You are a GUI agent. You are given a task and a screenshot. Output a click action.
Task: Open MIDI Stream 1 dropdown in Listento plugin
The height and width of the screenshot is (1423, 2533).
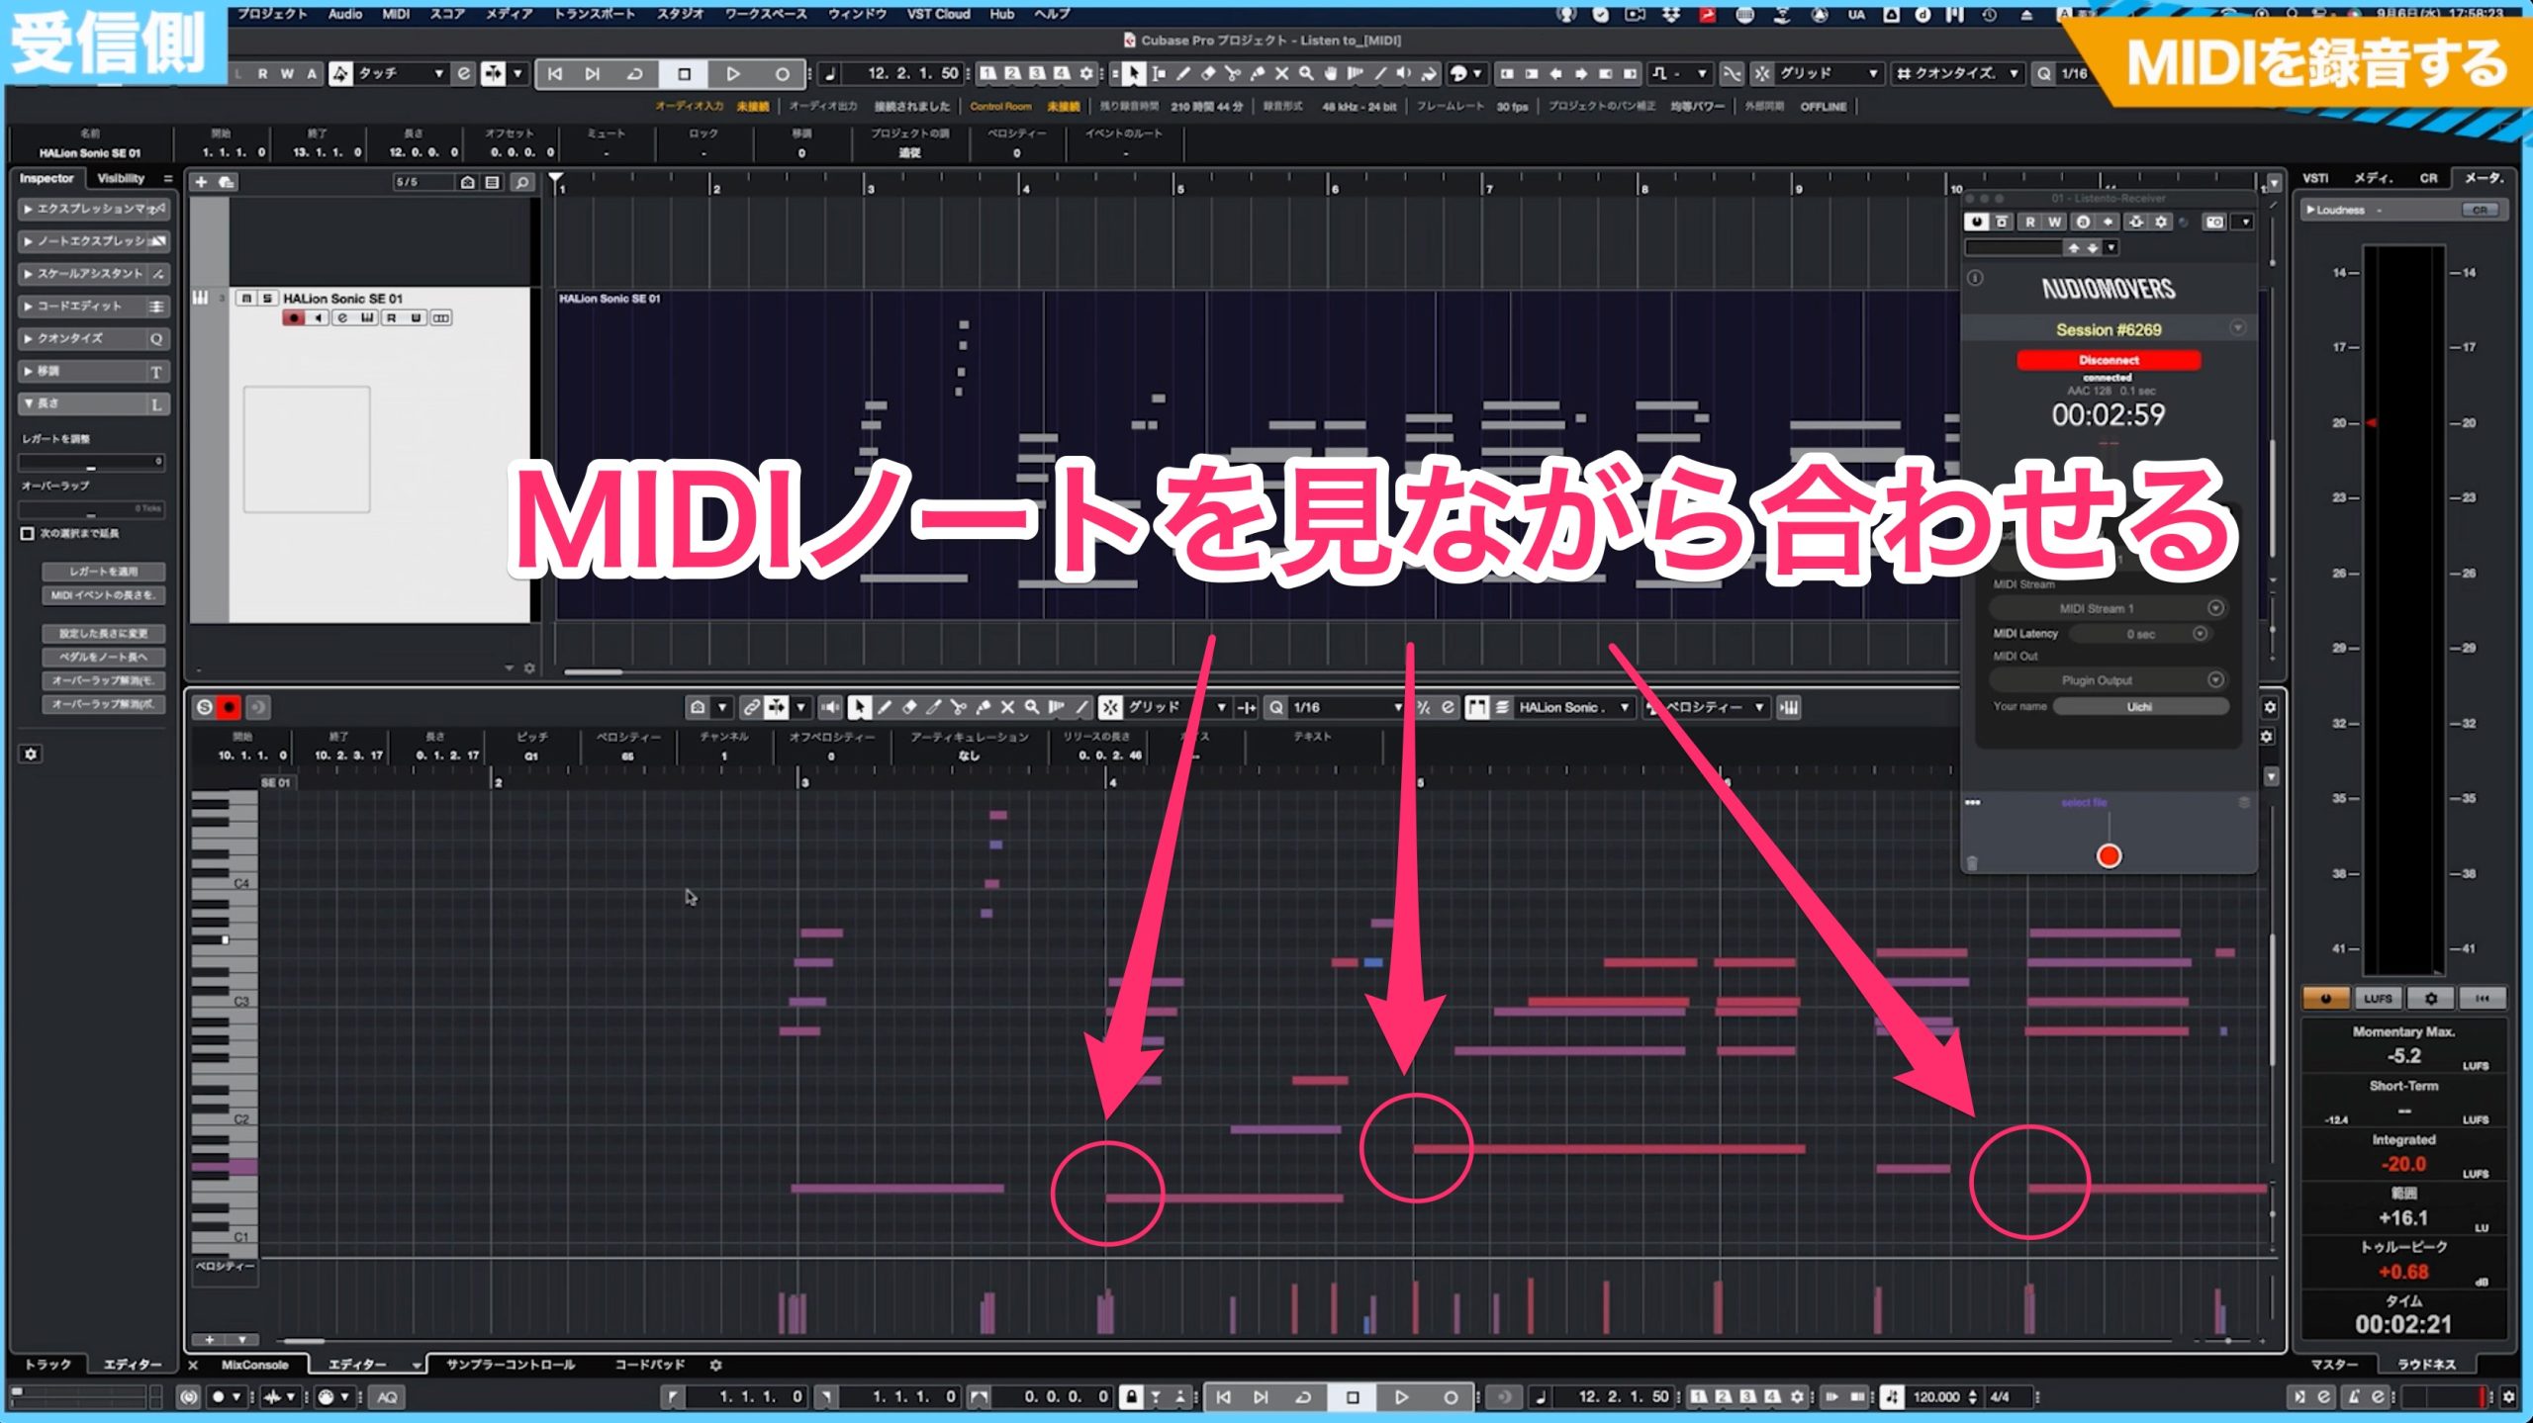click(x=2108, y=608)
